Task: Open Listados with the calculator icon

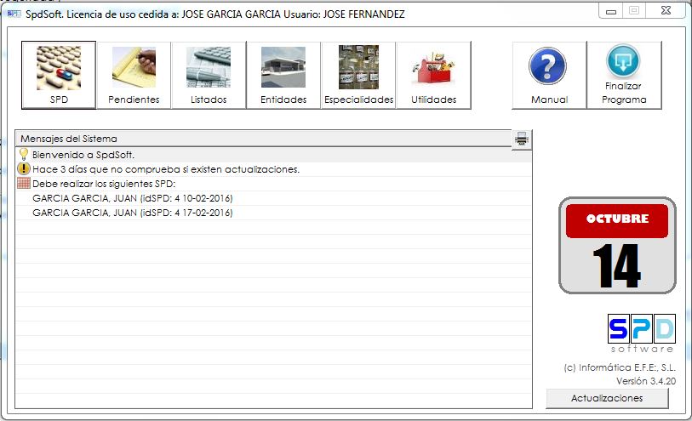Action: 209,76
